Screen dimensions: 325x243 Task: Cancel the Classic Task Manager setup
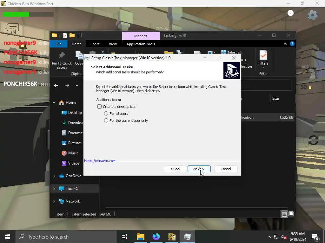[226, 169]
